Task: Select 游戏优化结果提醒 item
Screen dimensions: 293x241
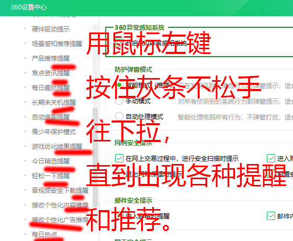Action: [x=57, y=146]
